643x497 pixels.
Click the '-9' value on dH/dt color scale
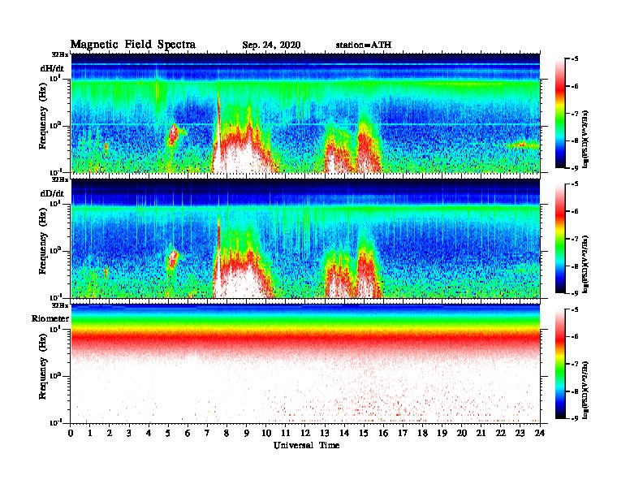(x=575, y=168)
